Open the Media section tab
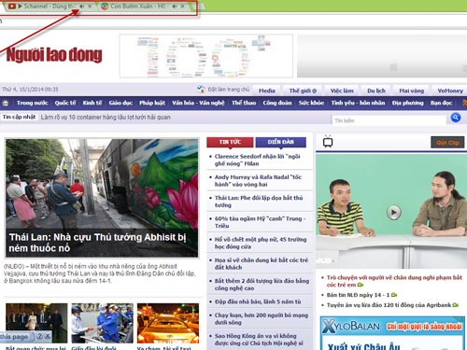The width and height of the screenshot is (467, 350). click(267, 91)
